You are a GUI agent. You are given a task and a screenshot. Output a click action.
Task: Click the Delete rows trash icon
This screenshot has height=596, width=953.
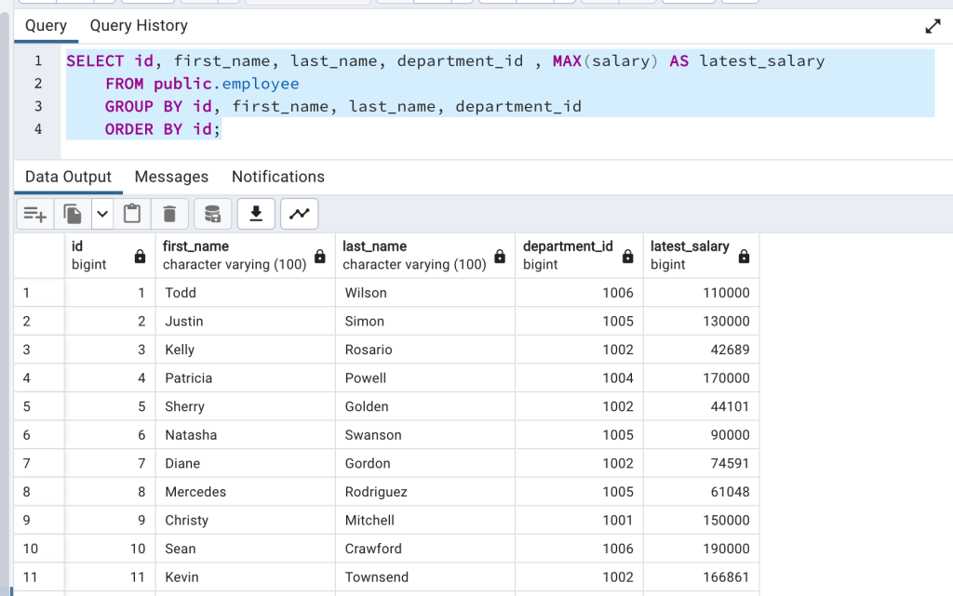point(169,215)
